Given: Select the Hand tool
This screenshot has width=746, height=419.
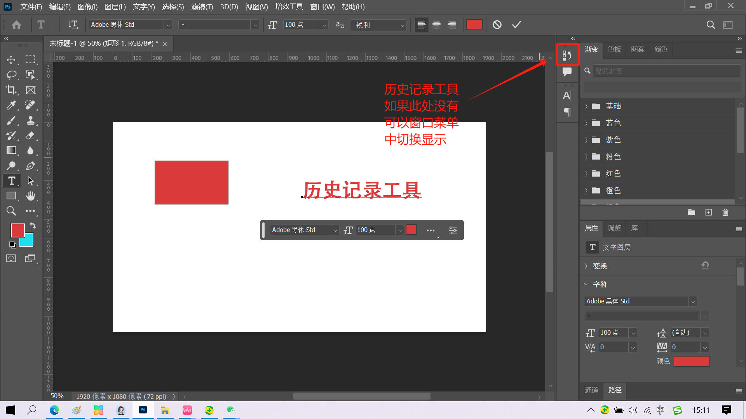Looking at the screenshot, I should coord(30,196).
